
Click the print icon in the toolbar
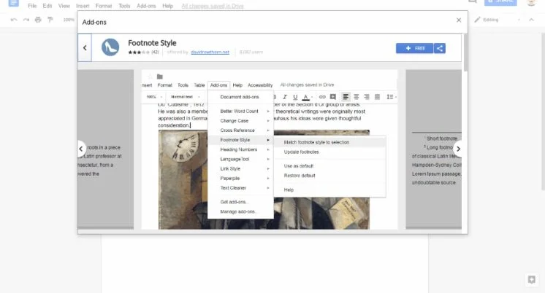click(x=38, y=20)
